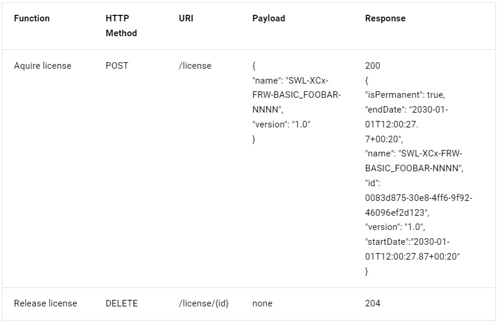Click the "endDate" line in response
This screenshot has width=499, height=323.
406,110
